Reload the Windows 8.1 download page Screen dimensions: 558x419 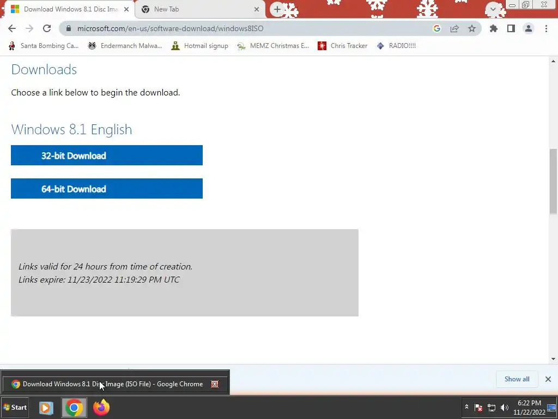point(47,28)
